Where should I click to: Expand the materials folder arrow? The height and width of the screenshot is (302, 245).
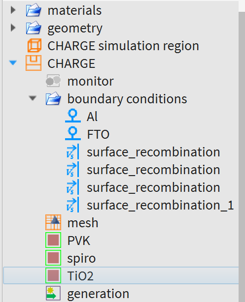point(13,10)
